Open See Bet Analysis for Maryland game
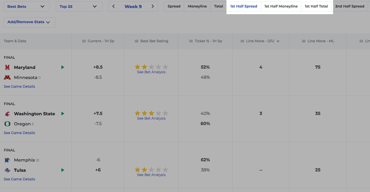This screenshot has height=192, width=370. 151,72
